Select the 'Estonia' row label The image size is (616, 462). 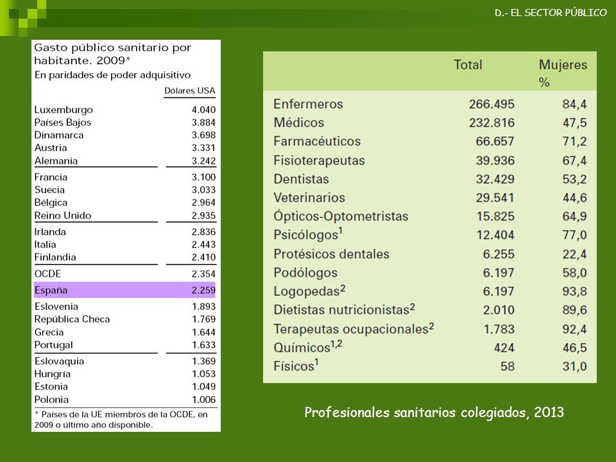(x=51, y=386)
